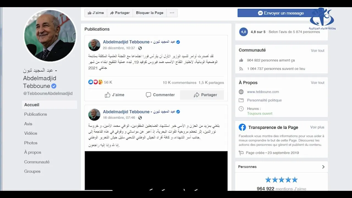Viewport: 352px width, 198px height.
Task: Open the page profile picture
Action: click(50, 35)
